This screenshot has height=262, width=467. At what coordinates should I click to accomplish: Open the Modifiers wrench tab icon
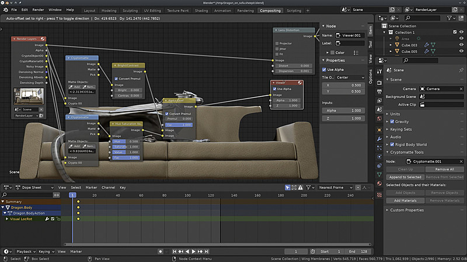379,139
